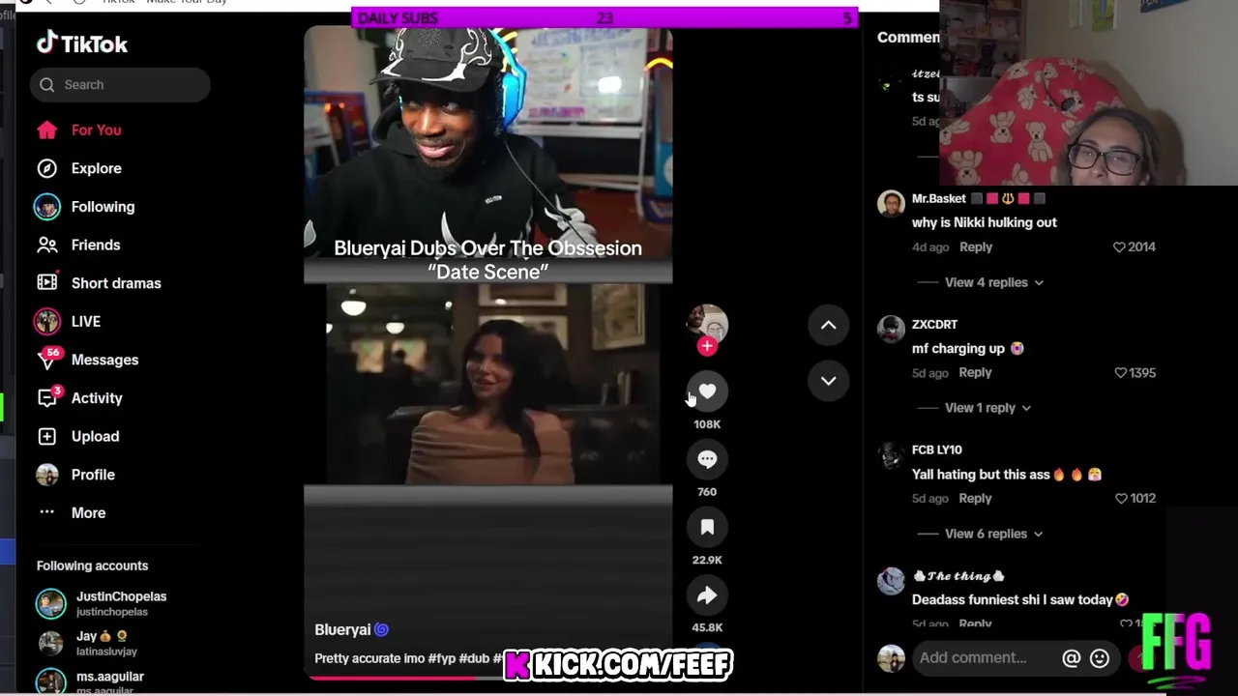Click the #fyp hashtag in caption

(443, 658)
